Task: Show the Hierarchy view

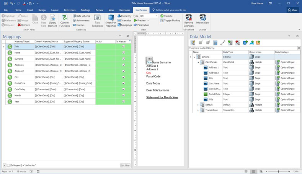Action: (124, 16)
